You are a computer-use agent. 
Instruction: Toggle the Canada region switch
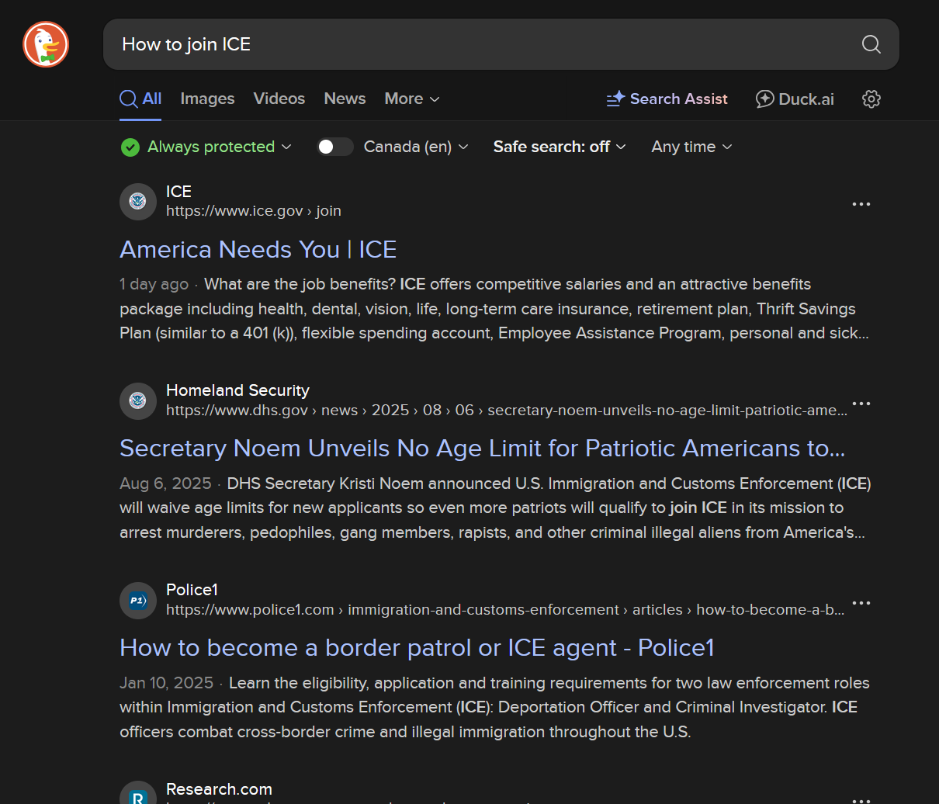[335, 147]
